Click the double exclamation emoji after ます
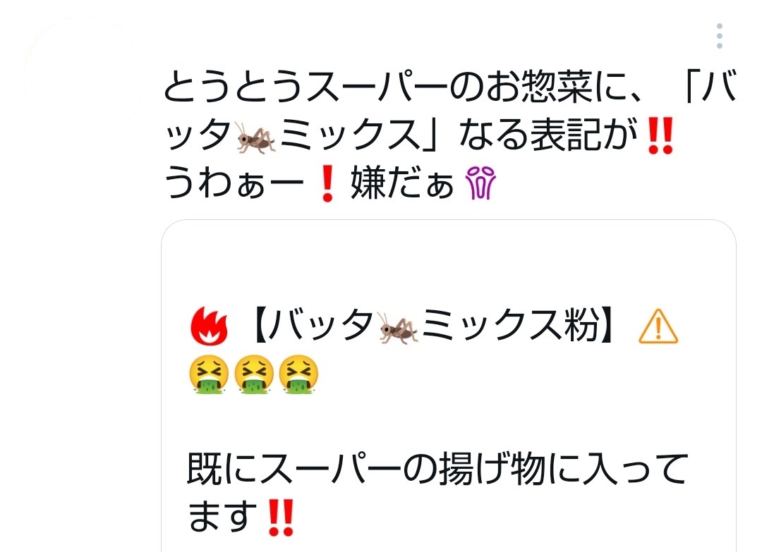The height and width of the screenshot is (552, 762). [x=281, y=517]
